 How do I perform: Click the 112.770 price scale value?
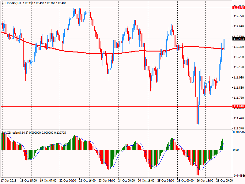239,16
